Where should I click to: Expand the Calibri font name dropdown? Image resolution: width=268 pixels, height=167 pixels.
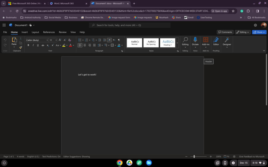pyautogui.click(x=47, y=40)
